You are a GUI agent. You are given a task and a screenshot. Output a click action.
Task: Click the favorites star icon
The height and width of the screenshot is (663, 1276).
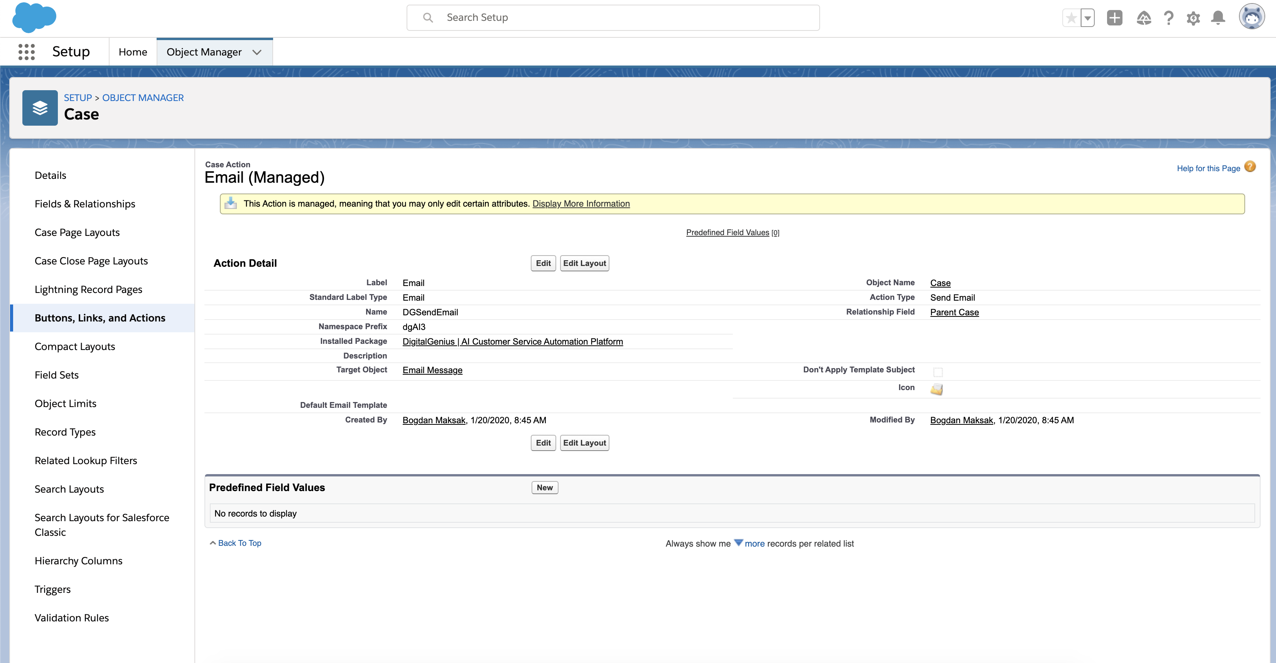click(x=1071, y=19)
